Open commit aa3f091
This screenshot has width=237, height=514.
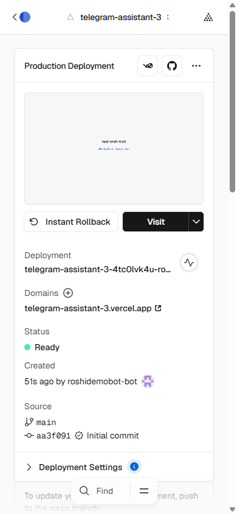coord(53,435)
